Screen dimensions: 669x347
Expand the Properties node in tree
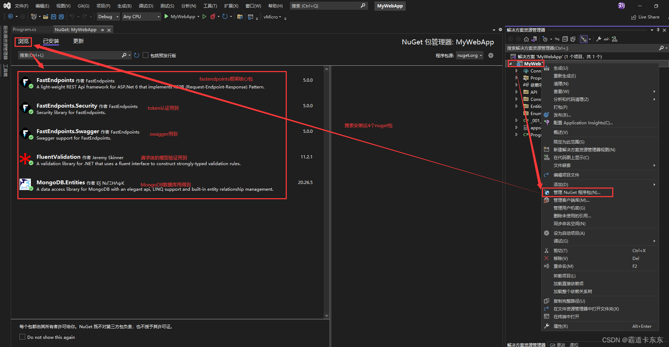click(516, 78)
